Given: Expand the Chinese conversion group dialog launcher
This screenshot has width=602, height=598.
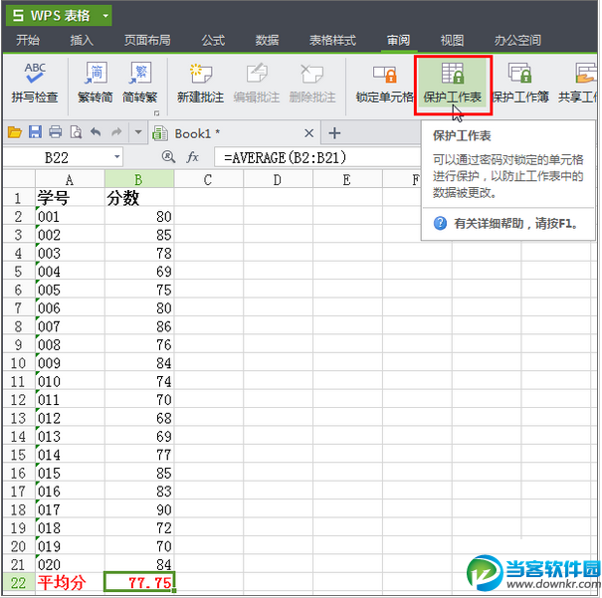Looking at the screenshot, I should pos(156,113).
